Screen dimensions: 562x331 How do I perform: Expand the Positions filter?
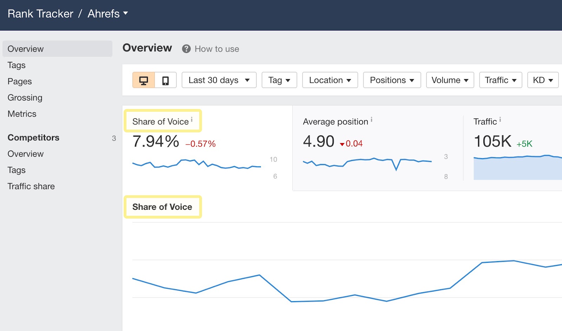[392, 80]
